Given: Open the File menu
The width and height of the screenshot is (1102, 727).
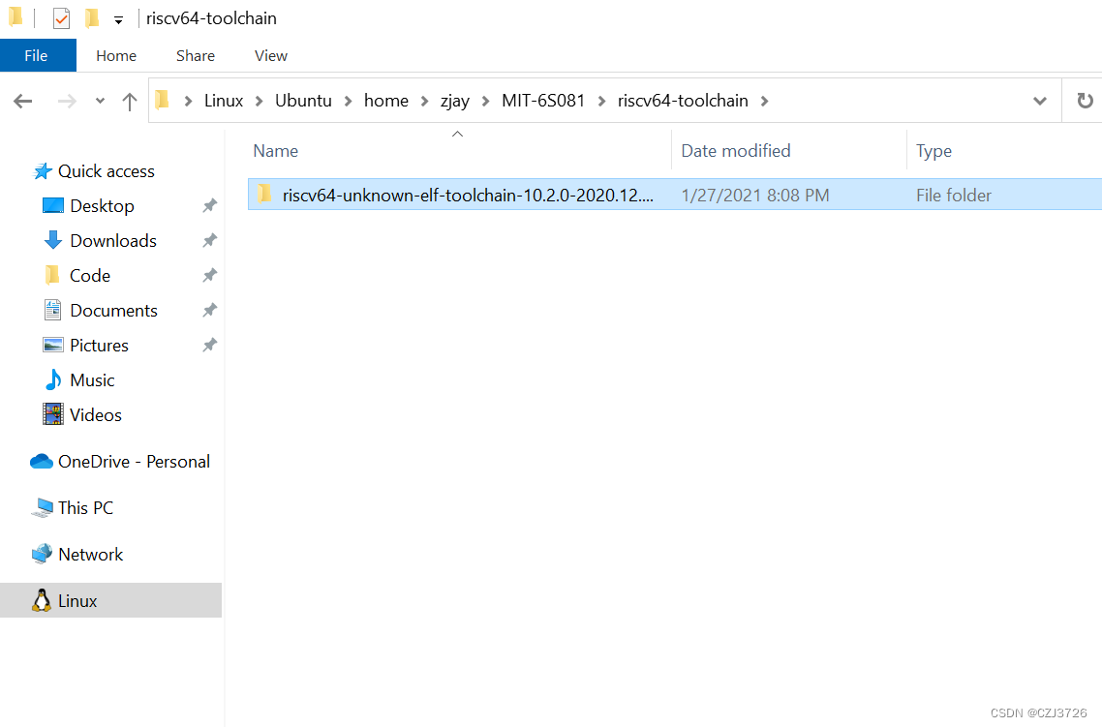Looking at the screenshot, I should point(38,55).
